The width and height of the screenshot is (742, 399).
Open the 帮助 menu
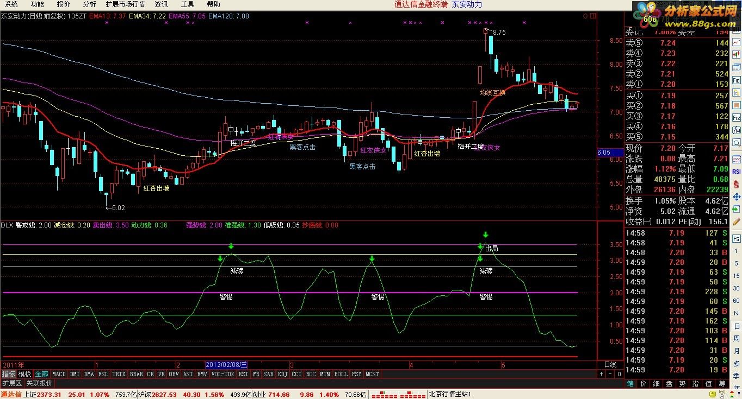213,4
